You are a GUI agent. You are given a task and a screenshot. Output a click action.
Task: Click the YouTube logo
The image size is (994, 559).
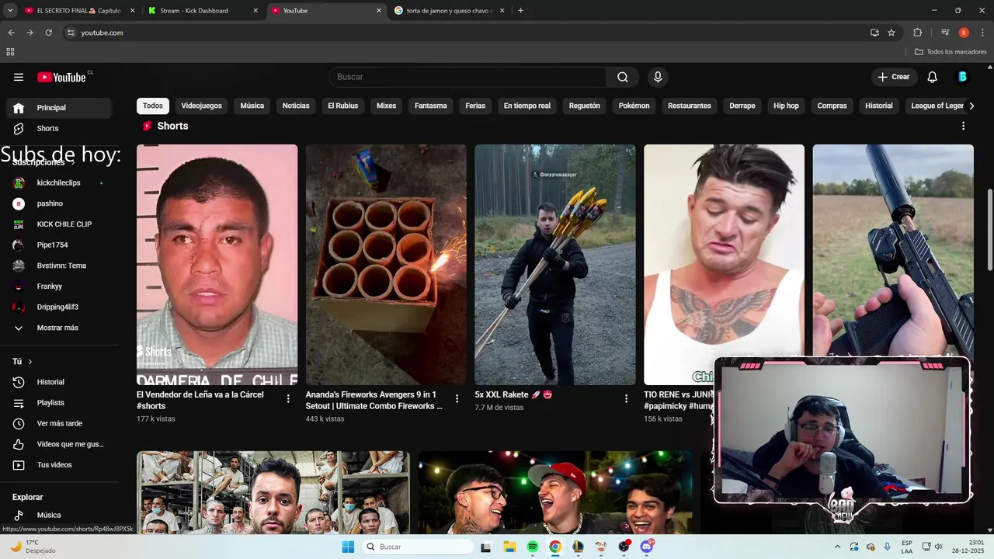click(62, 77)
